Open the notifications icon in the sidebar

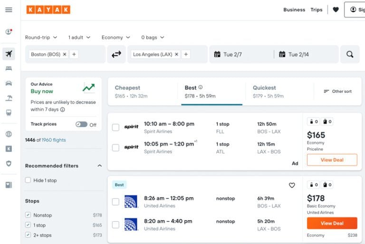[x=9, y=31]
